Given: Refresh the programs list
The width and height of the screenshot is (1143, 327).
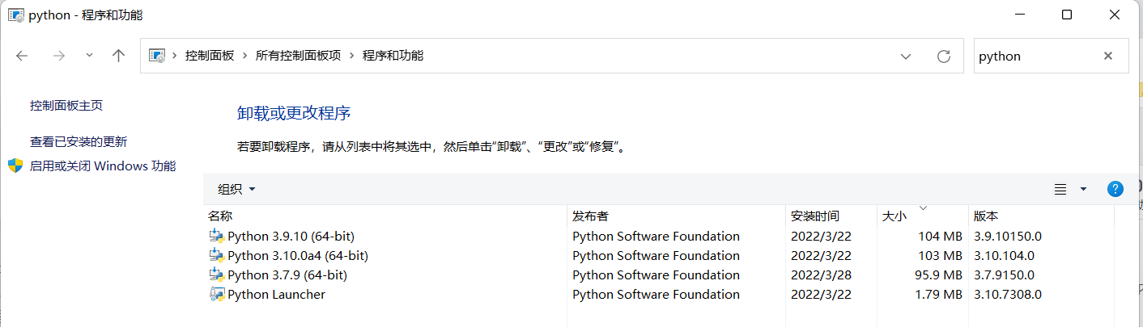Looking at the screenshot, I should [x=943, y=56].
